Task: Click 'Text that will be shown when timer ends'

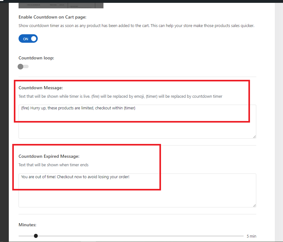Action: [x=53, y=165]
